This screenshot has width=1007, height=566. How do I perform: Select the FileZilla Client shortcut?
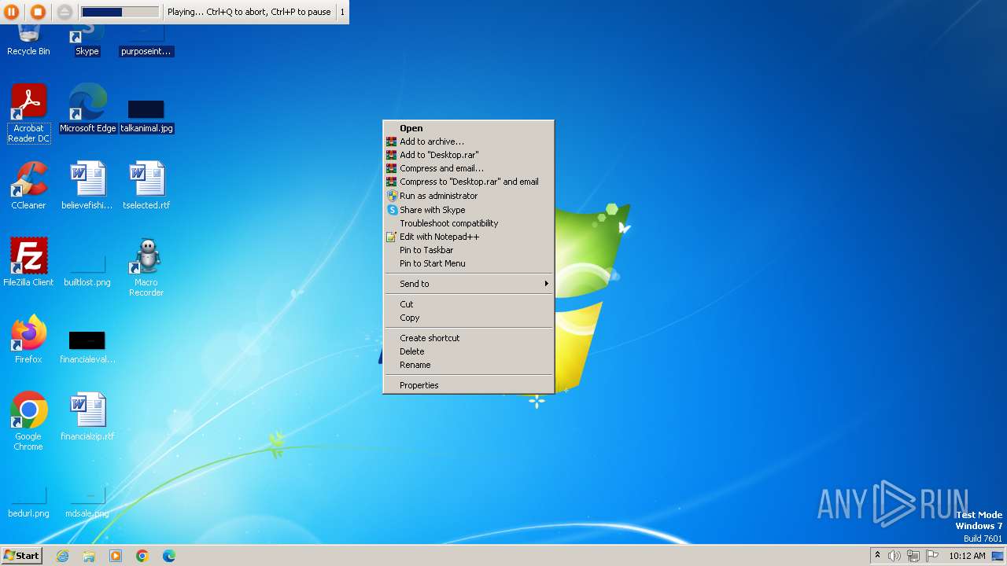coord(28,262)
